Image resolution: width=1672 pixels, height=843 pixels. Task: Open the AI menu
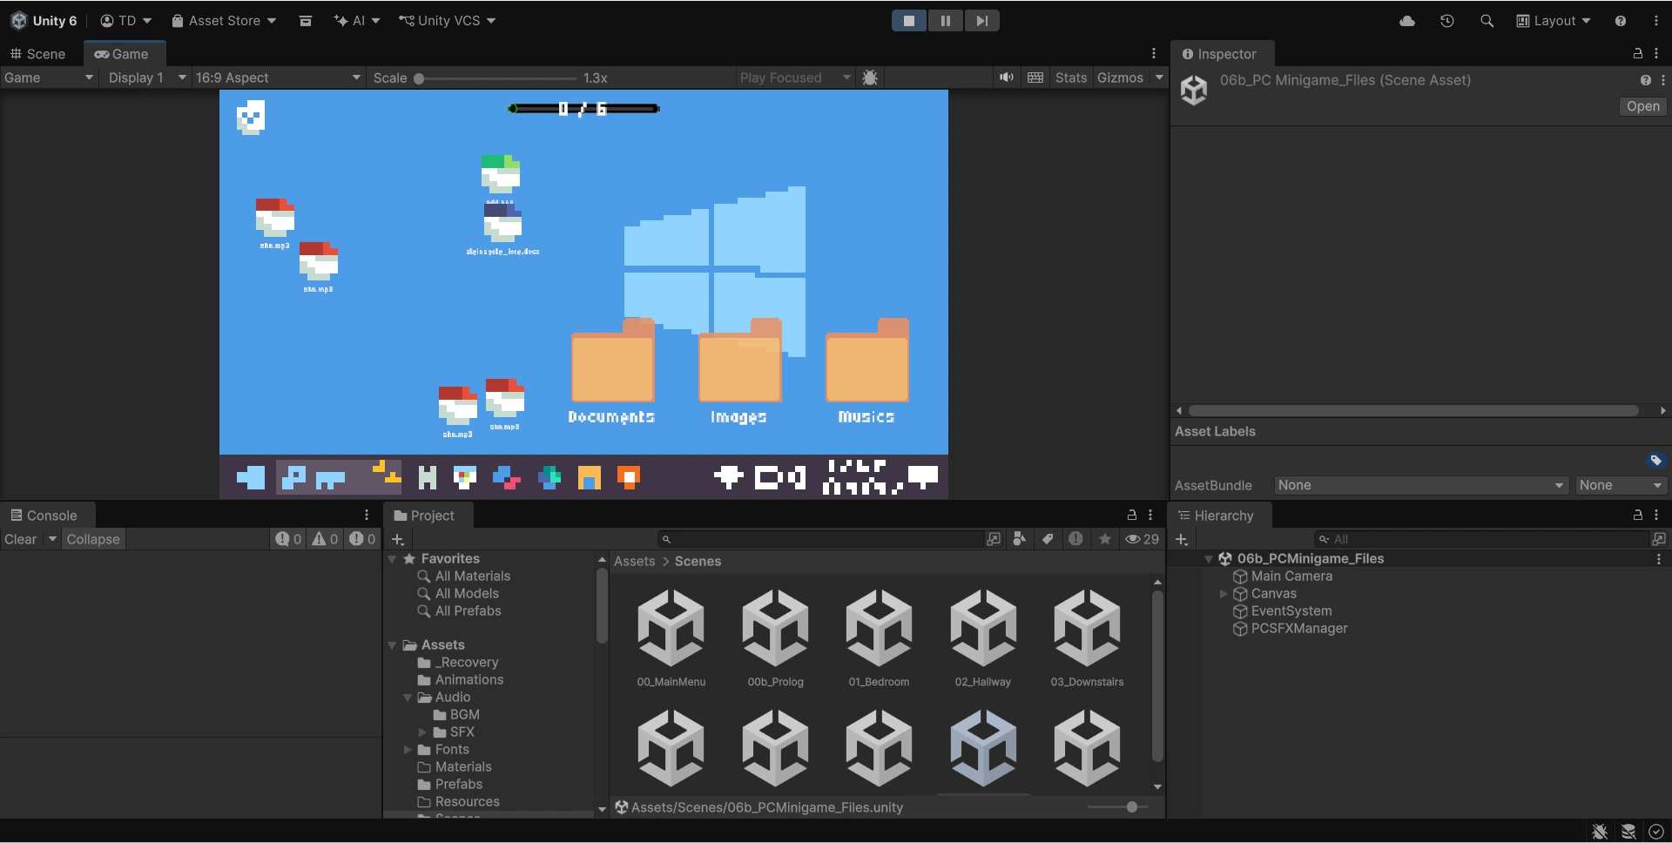pyautogui.click(x=357, y=21)
